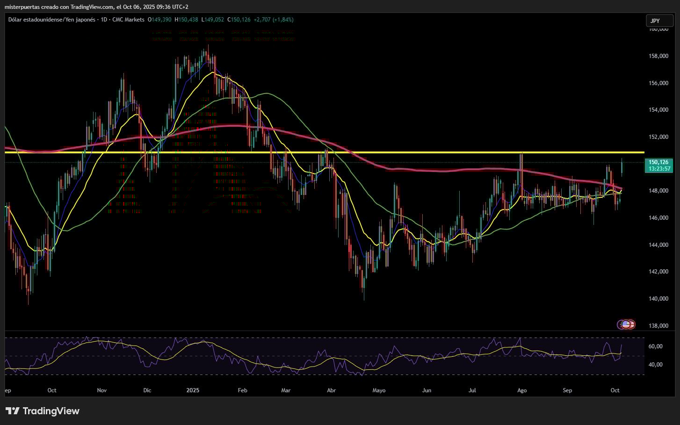Click the US flag economic event icon

626,324
